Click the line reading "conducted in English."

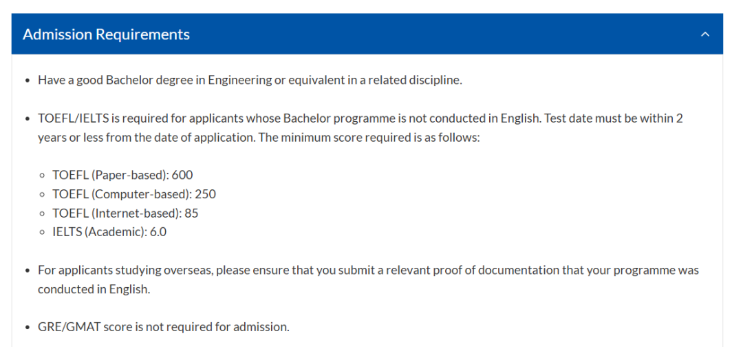[94, 290]
